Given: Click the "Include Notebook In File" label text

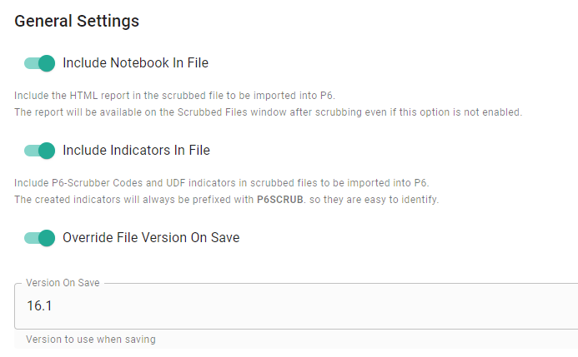Looking at the screenshot, I should coord(135,62).
